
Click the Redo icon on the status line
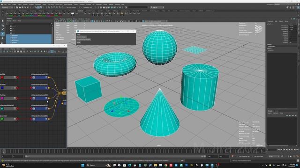[28, 7]
